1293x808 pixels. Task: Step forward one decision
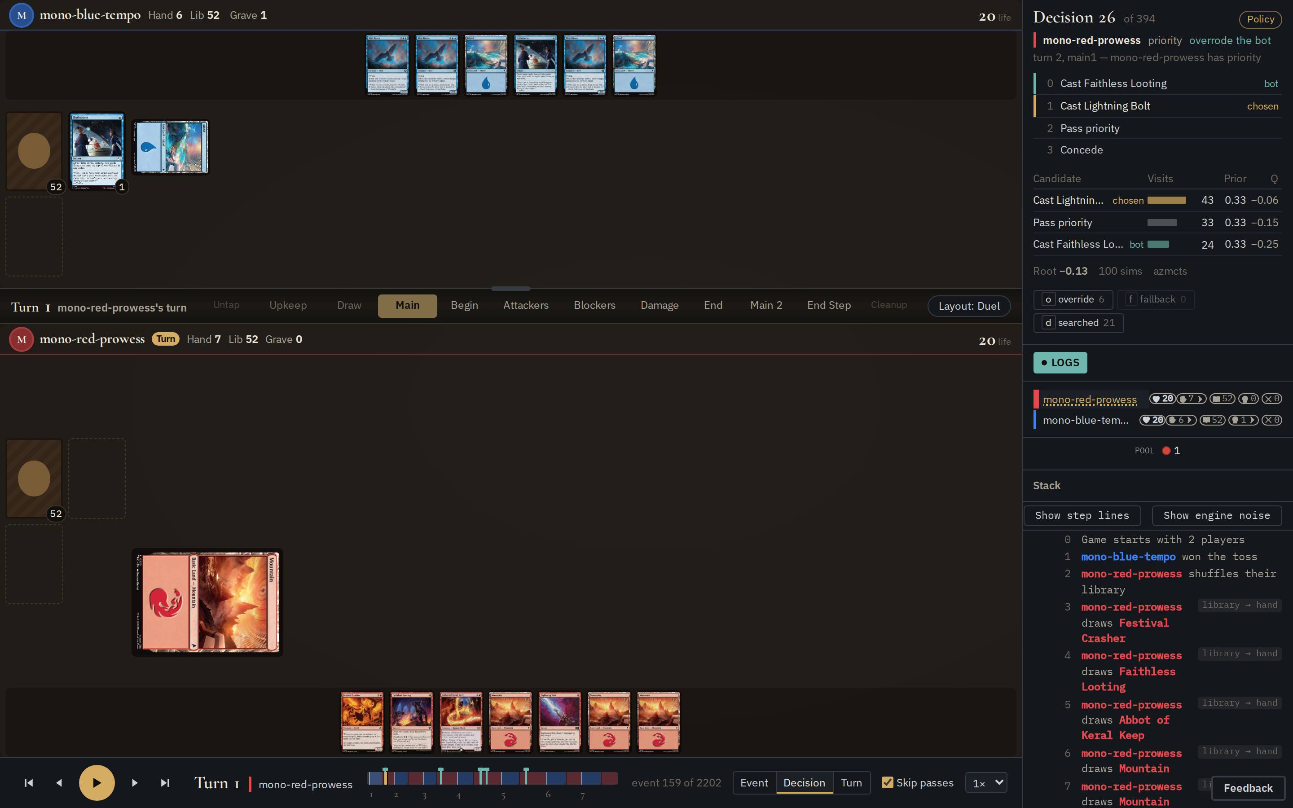134,783
